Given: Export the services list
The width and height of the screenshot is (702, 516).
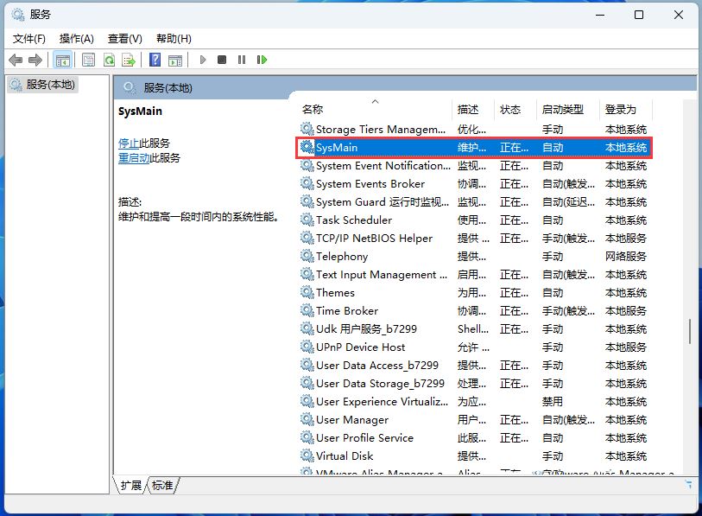Looking at the screenshot, I should point(128,60).
